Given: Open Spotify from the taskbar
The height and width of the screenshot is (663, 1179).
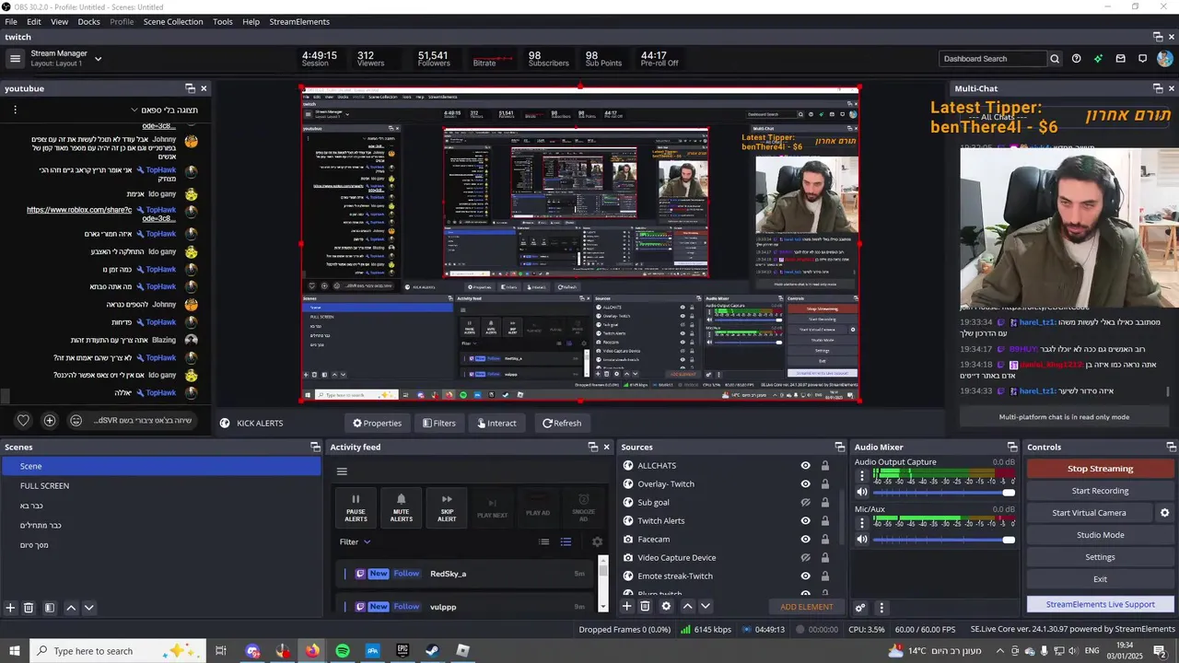Looking at the screenshot, I should point(343,651).
